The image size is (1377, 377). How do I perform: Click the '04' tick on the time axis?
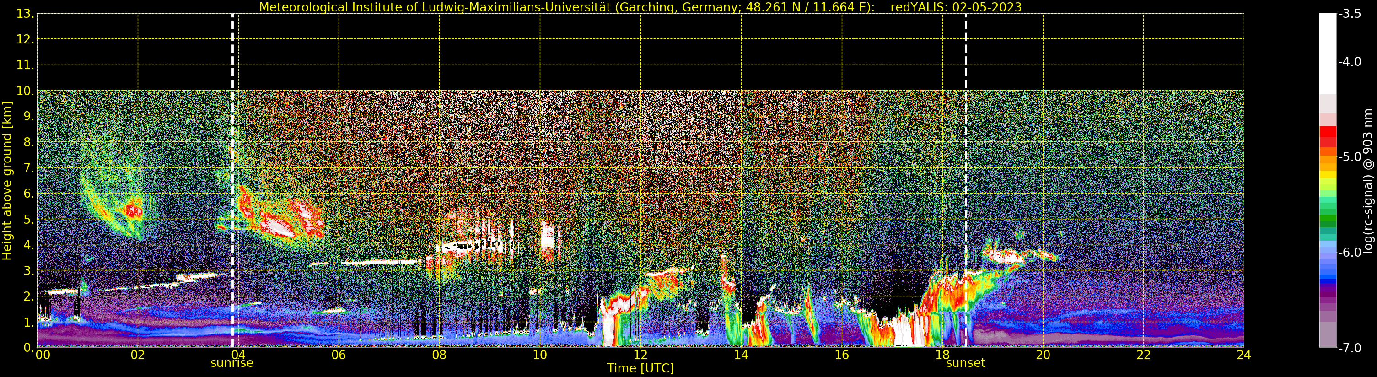pyautogui.click(x=238, y=355)
